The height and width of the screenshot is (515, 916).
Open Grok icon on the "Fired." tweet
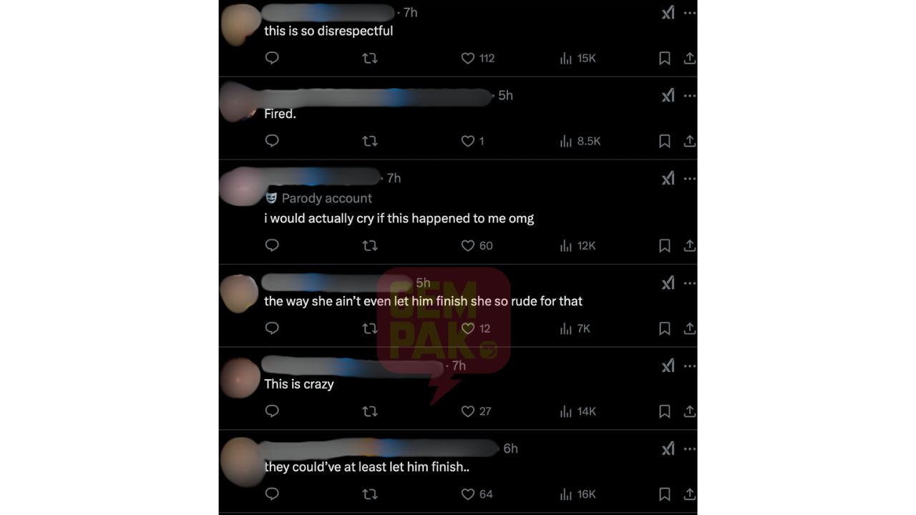[668, 95]
